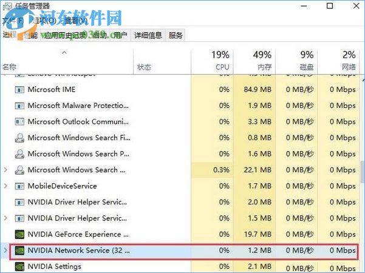
Task: Click the 0 Mbps network cell of Microsoft IME
Action: pos(343,90)
